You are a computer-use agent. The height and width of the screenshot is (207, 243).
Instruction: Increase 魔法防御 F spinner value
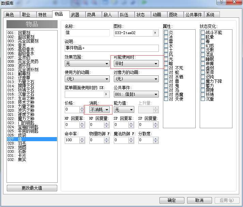point(131,138)
